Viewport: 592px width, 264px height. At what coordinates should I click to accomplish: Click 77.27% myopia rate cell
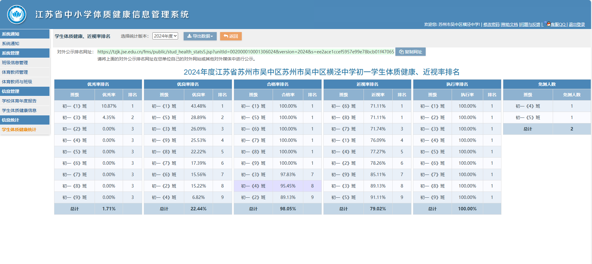tap(378, 152)
